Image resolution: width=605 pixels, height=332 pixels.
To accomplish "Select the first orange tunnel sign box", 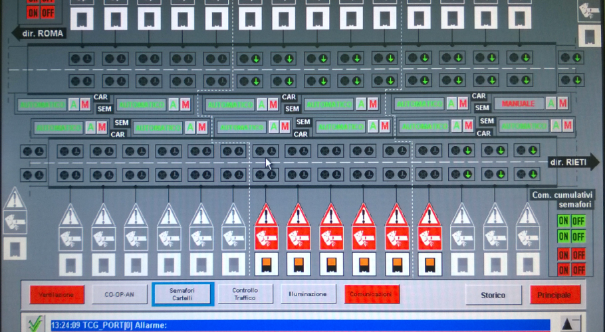I will click(266, 264).
